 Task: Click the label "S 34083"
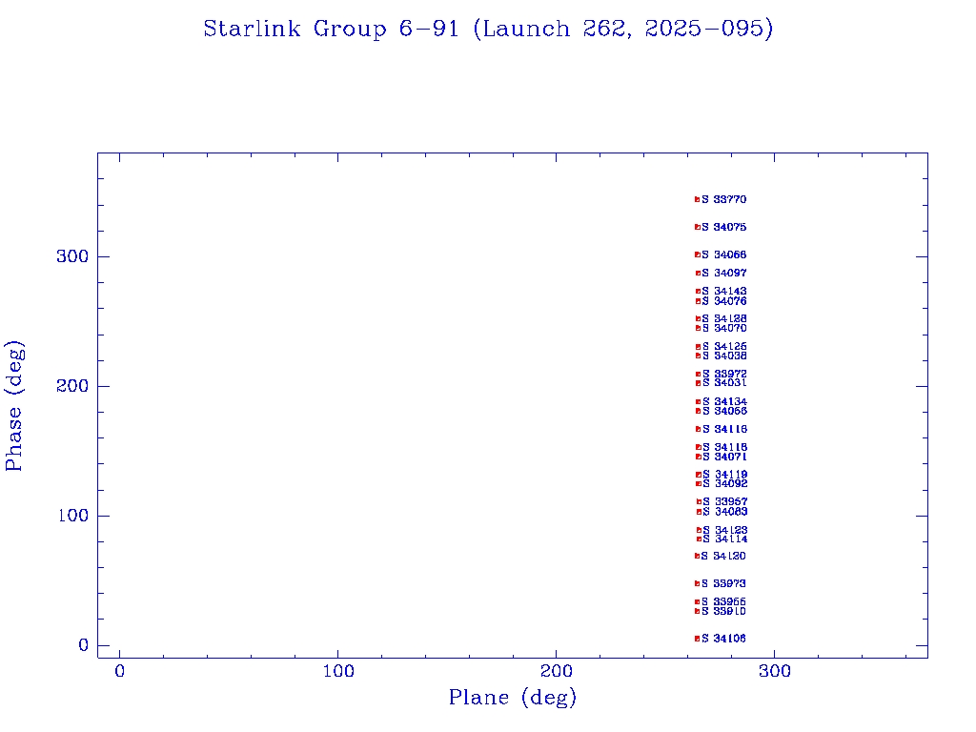[725, 512]
